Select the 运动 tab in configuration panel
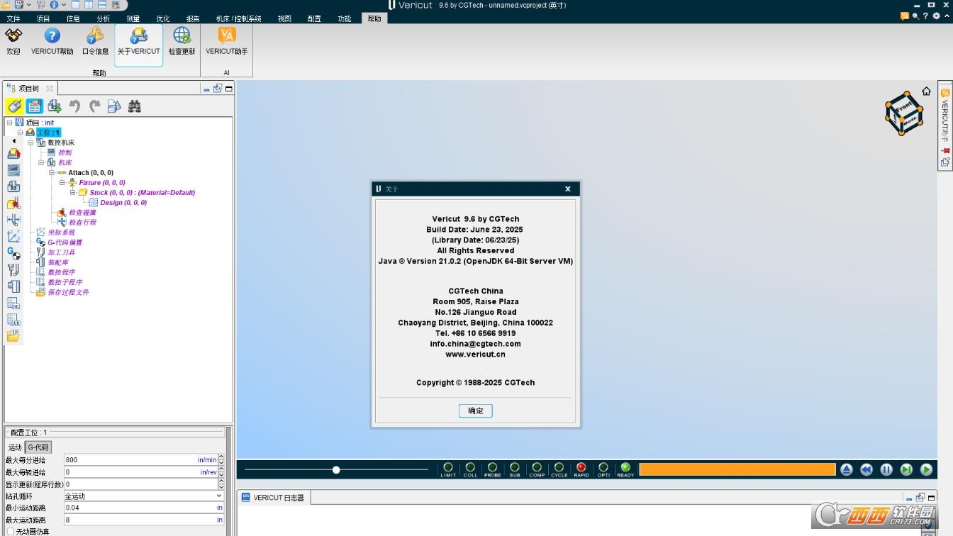This screenshot has height=536, width=953. (x=15, y=447)
